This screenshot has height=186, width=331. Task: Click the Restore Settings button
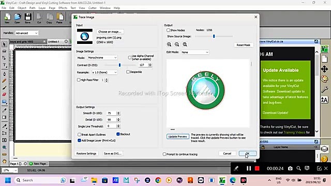tap(86, 153)
